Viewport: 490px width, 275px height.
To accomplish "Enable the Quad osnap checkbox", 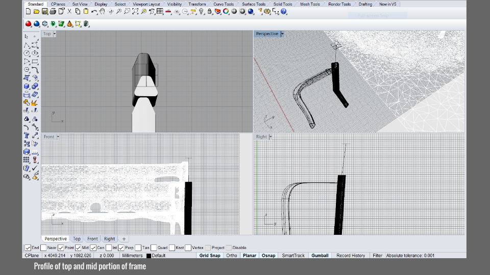I will (x=154, y=248).
